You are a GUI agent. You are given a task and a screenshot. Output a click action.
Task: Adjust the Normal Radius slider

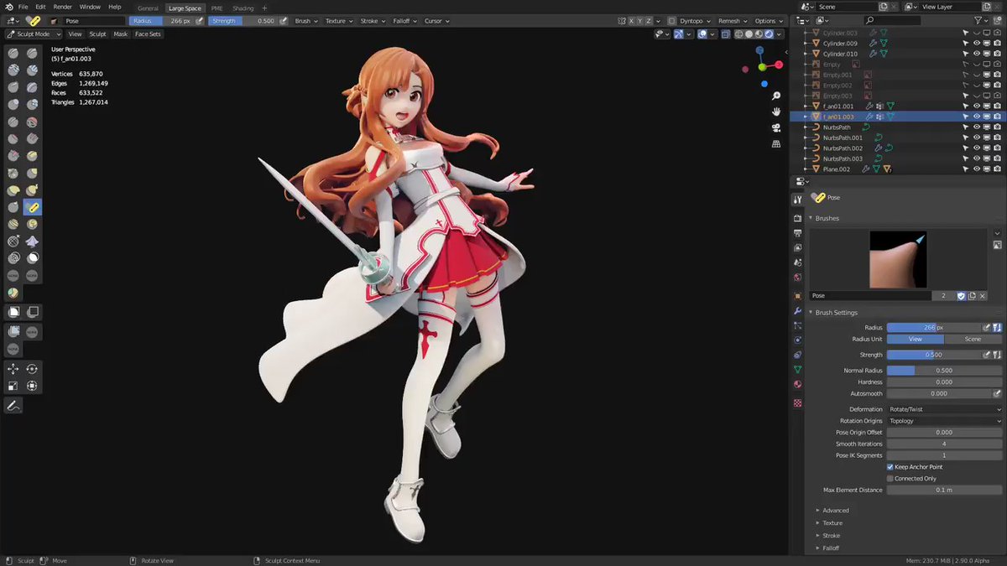944,370
